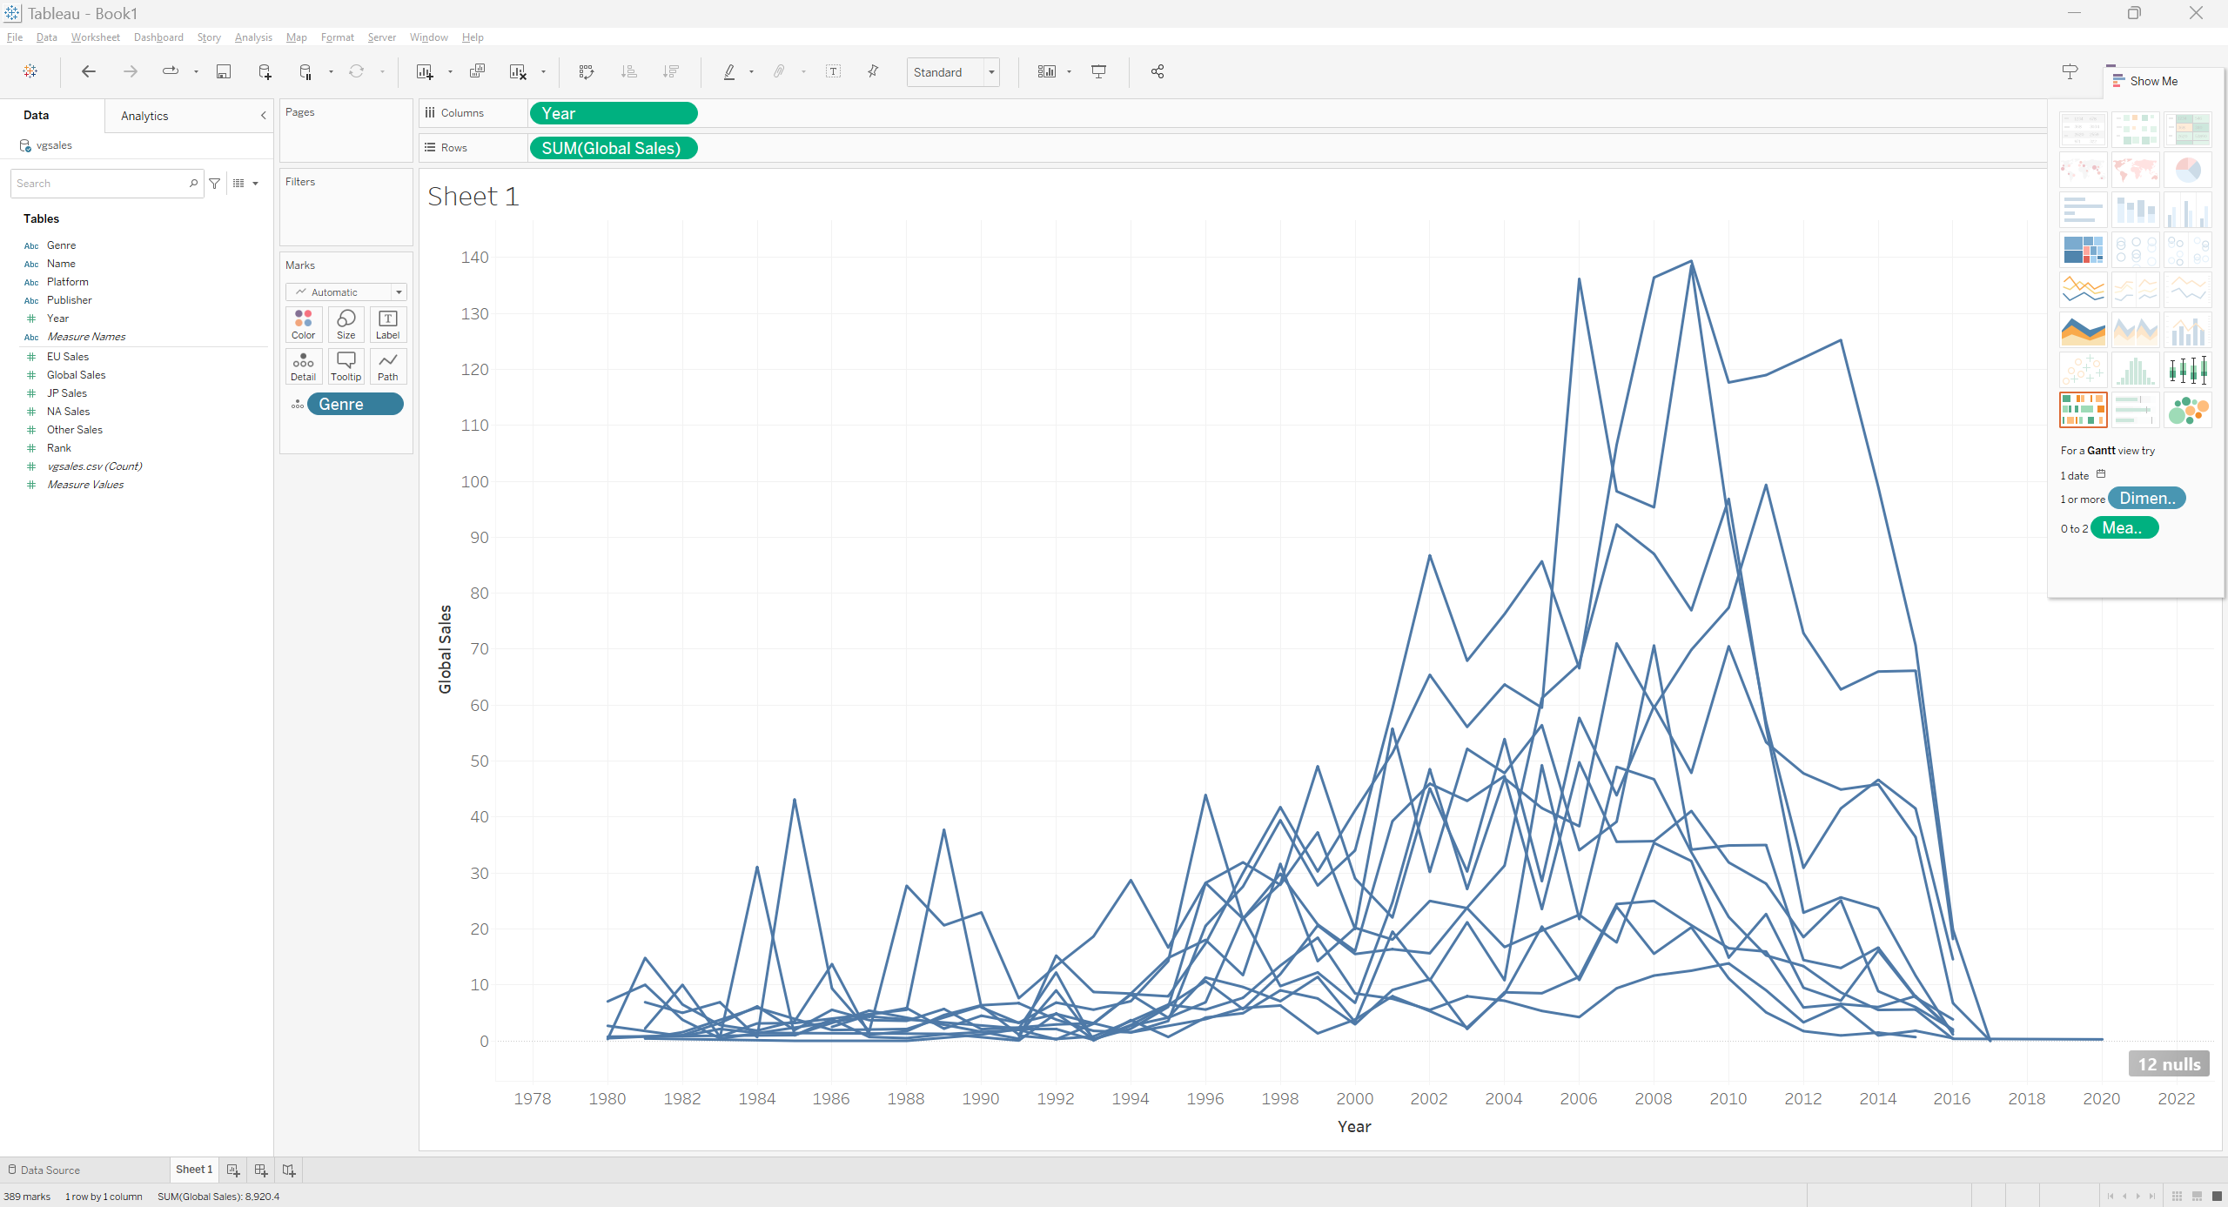Click the Tableau start page logo icon
The image size is (2228, 1207).
point(30,71)
